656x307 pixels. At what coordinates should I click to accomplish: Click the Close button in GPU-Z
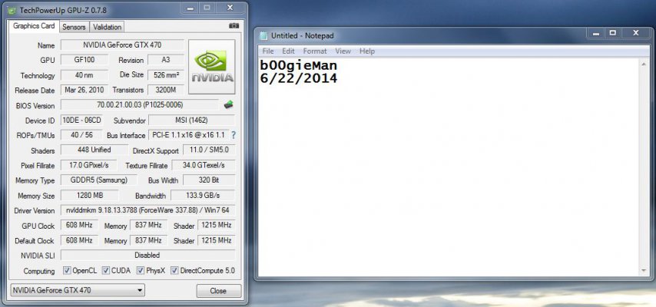(219, 291)
